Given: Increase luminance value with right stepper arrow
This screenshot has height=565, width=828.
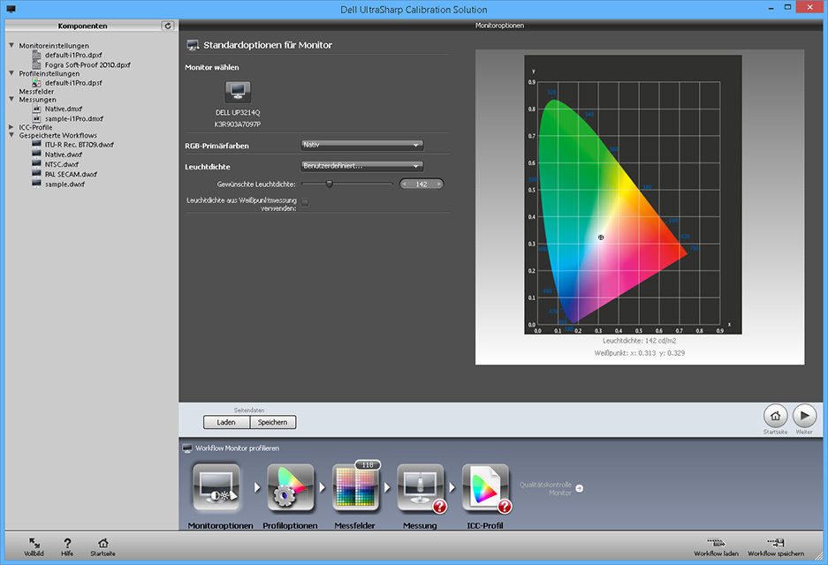Looking at the screenshot, I should coord(439,185).
